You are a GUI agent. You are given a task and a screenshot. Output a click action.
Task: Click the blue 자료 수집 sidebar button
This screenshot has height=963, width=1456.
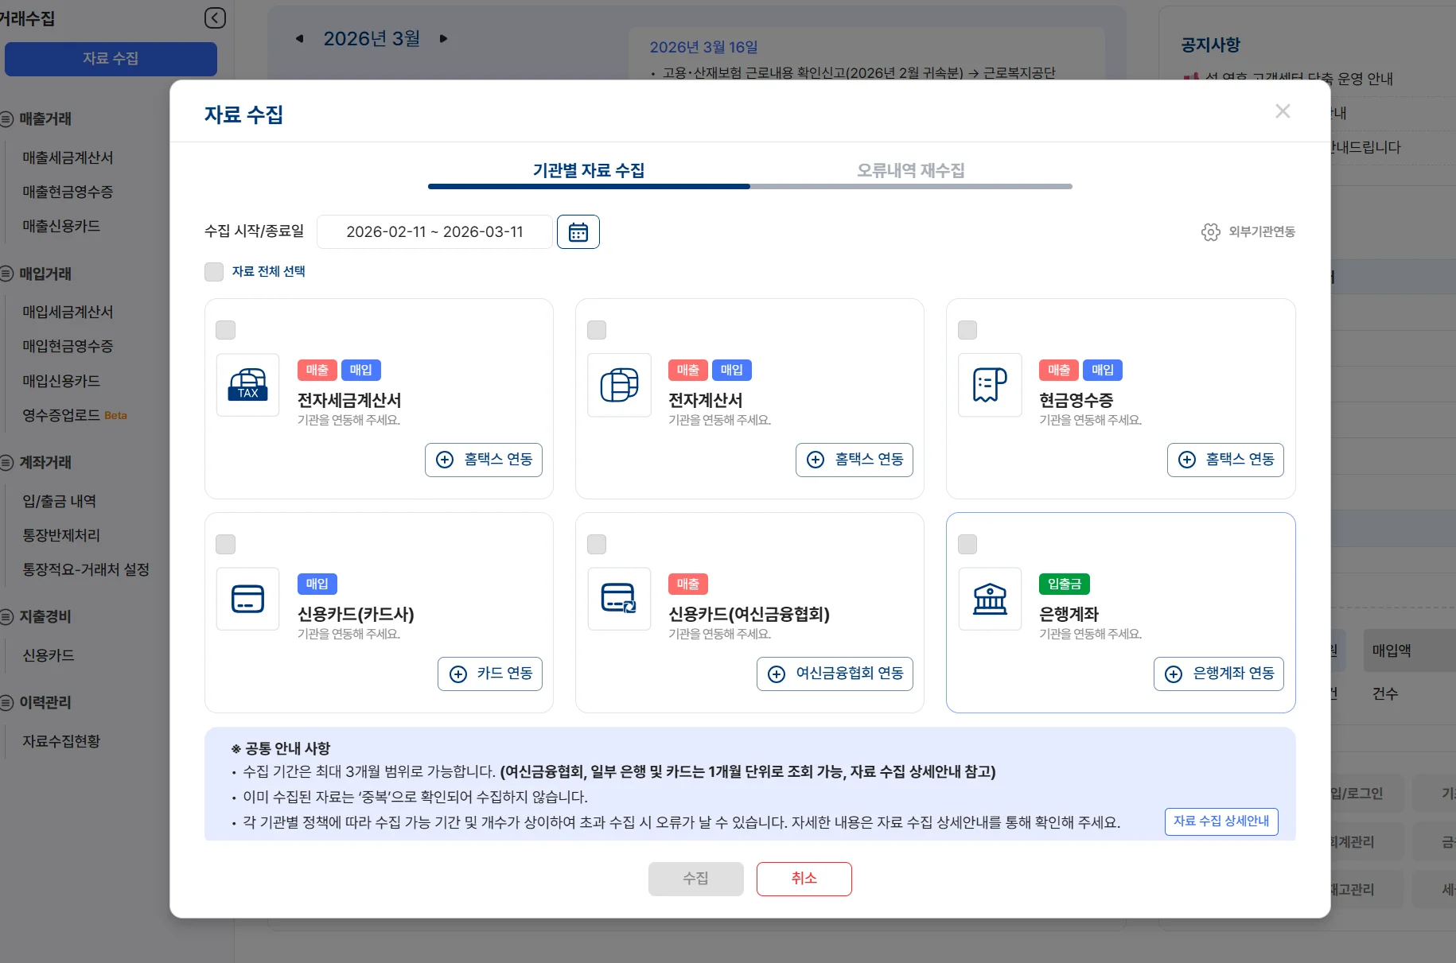tap(111, 59)
